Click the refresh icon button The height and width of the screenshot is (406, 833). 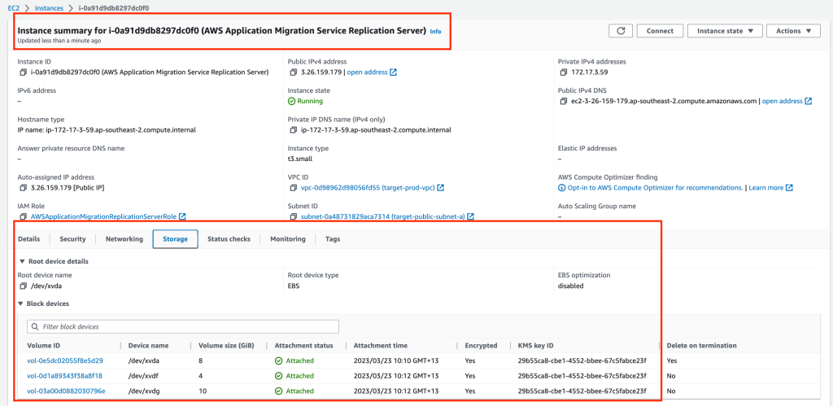click(x=620, y=31)
